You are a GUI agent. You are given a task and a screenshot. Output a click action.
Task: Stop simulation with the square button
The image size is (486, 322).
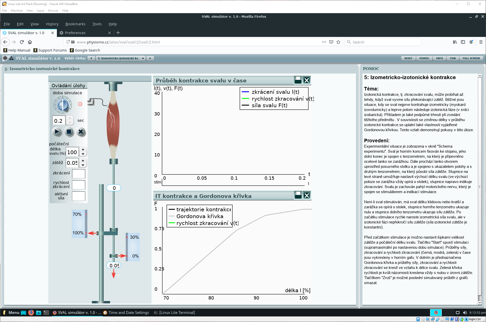click(69, 132)
